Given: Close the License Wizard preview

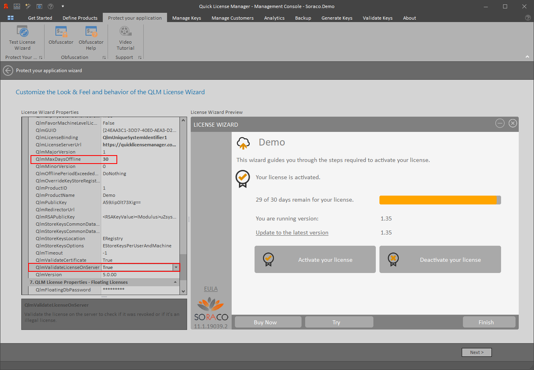Looking at the screenshot, I should 513,123.
